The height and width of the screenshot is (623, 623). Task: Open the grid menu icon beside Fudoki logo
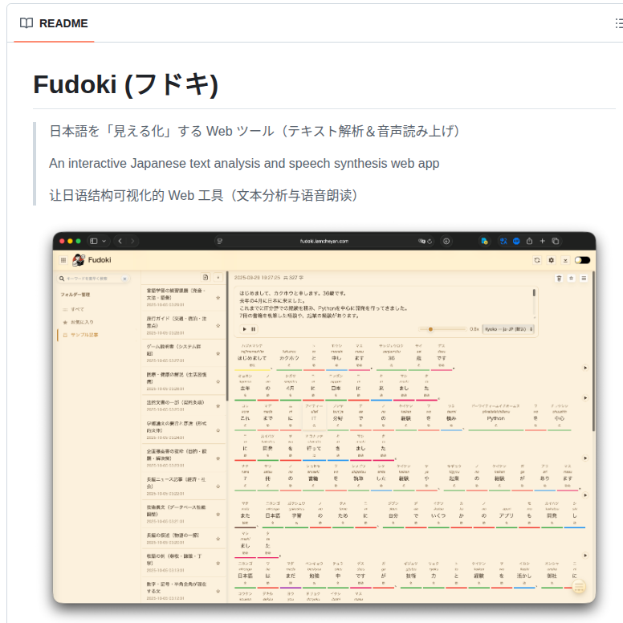(63, 260)
